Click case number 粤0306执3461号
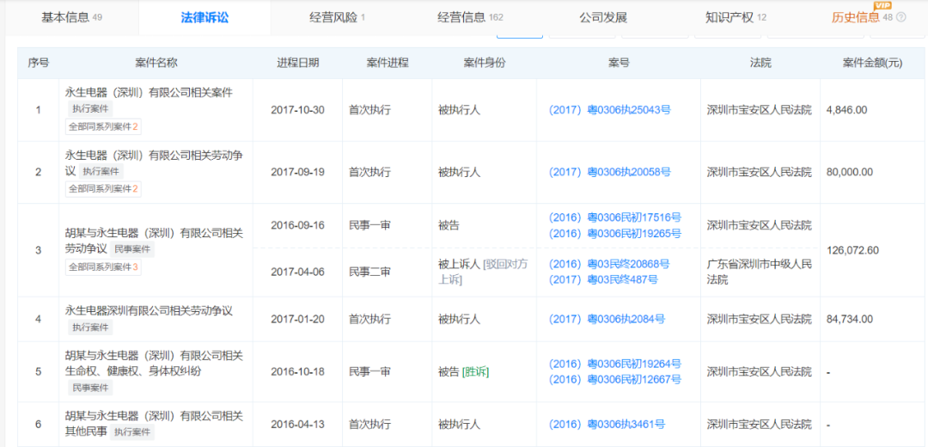 (607, 425)
